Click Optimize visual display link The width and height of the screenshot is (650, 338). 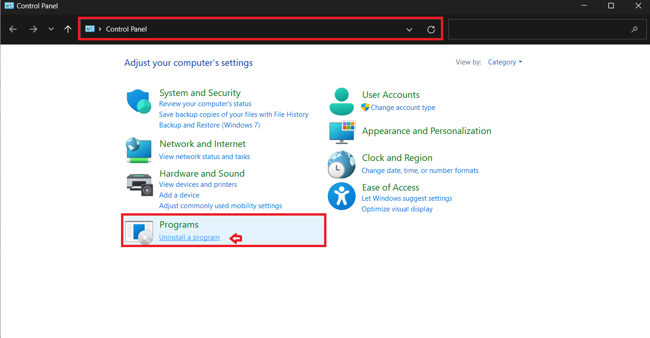pos(397,209)
